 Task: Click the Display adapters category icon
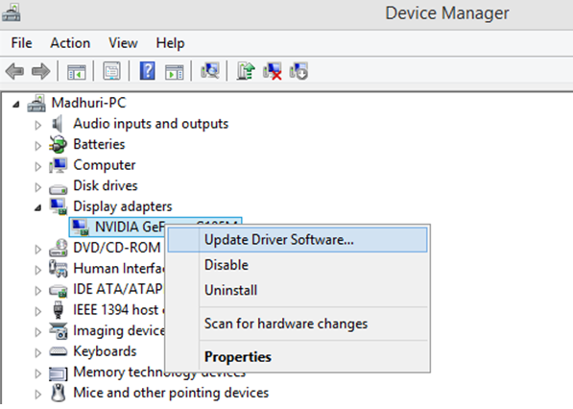(x=59, y=206)
